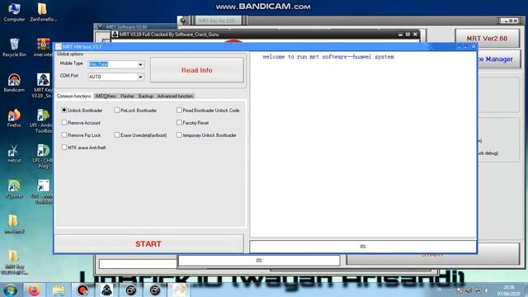Click the welcome log text line

[x=328, y=57]
